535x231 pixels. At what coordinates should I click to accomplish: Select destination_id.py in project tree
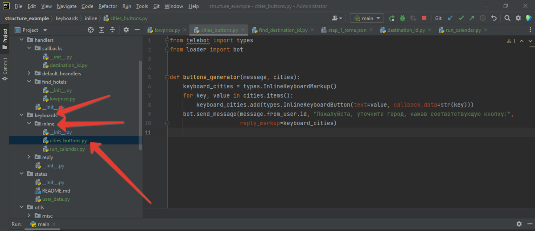coord(68,65)
